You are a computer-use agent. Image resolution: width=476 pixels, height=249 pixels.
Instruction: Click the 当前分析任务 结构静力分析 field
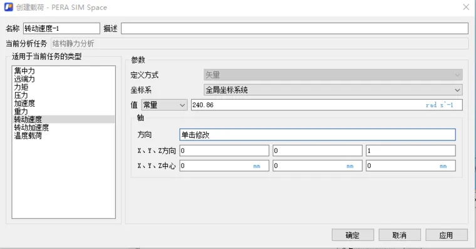click(x=259, y=44)
